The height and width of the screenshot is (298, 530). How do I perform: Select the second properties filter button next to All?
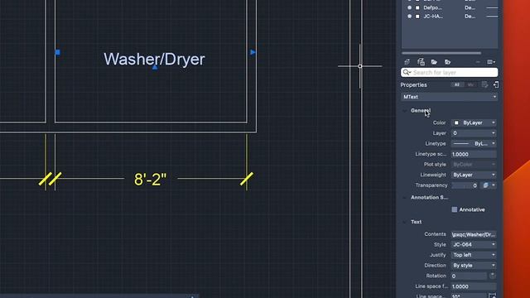[470, 84]
